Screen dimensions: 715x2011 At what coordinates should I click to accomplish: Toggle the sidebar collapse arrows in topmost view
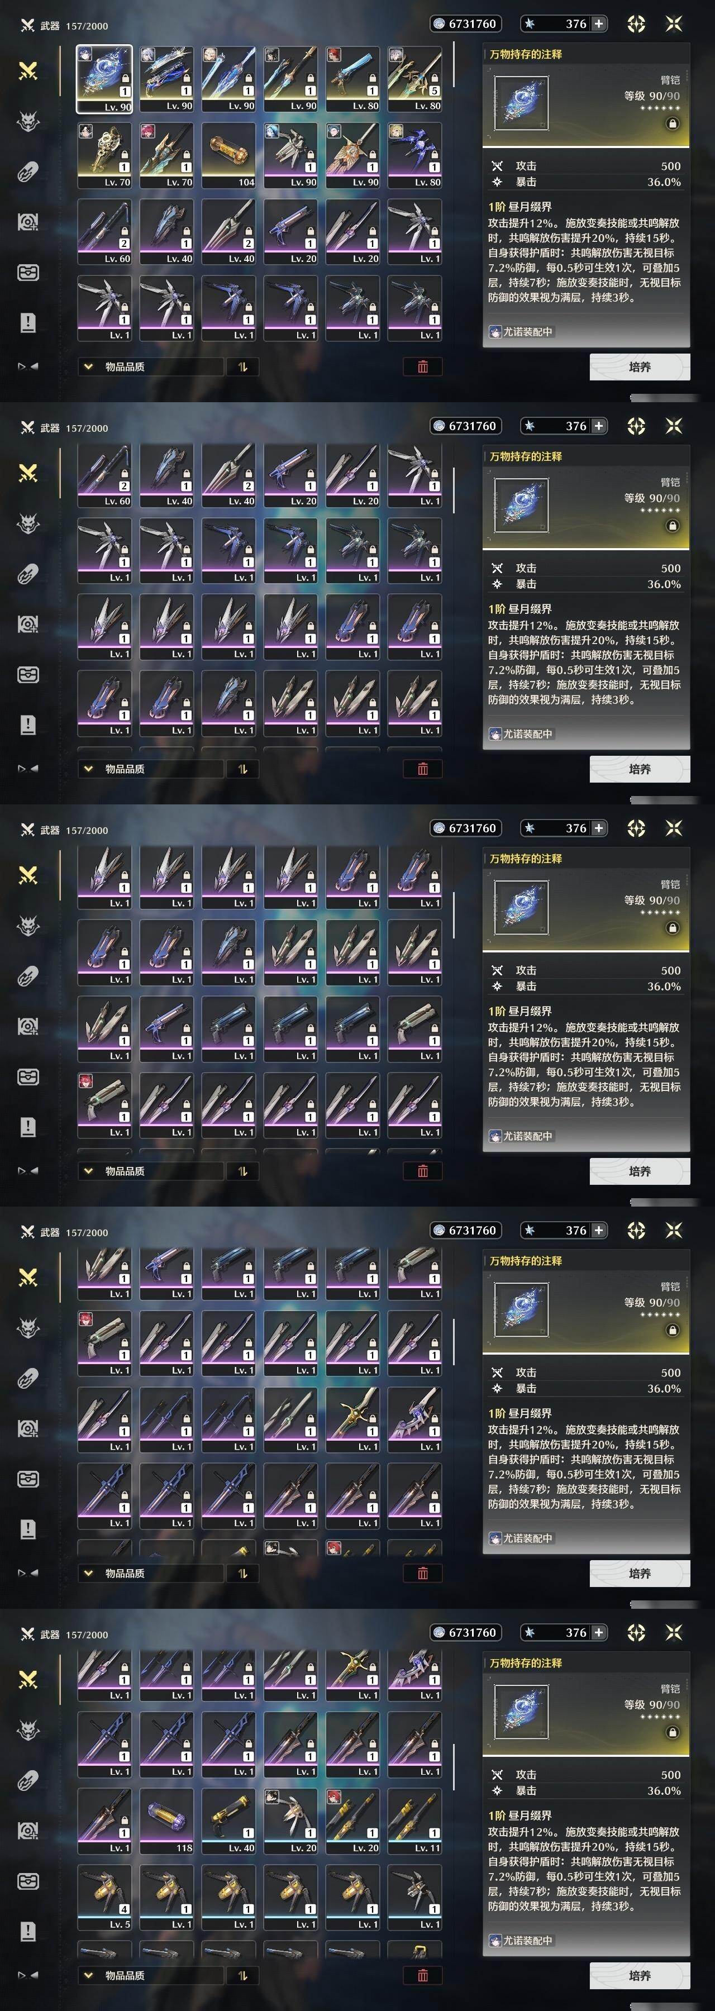click(x=28, y=366)
